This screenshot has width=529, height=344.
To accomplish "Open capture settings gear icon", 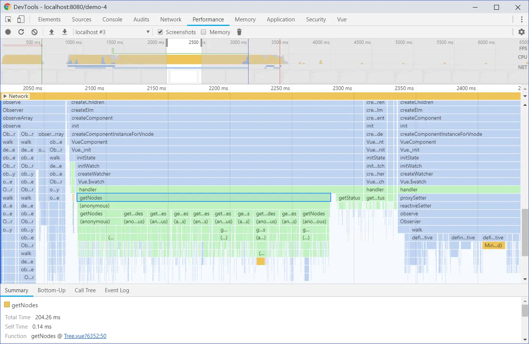I will [x=521, y=32].
